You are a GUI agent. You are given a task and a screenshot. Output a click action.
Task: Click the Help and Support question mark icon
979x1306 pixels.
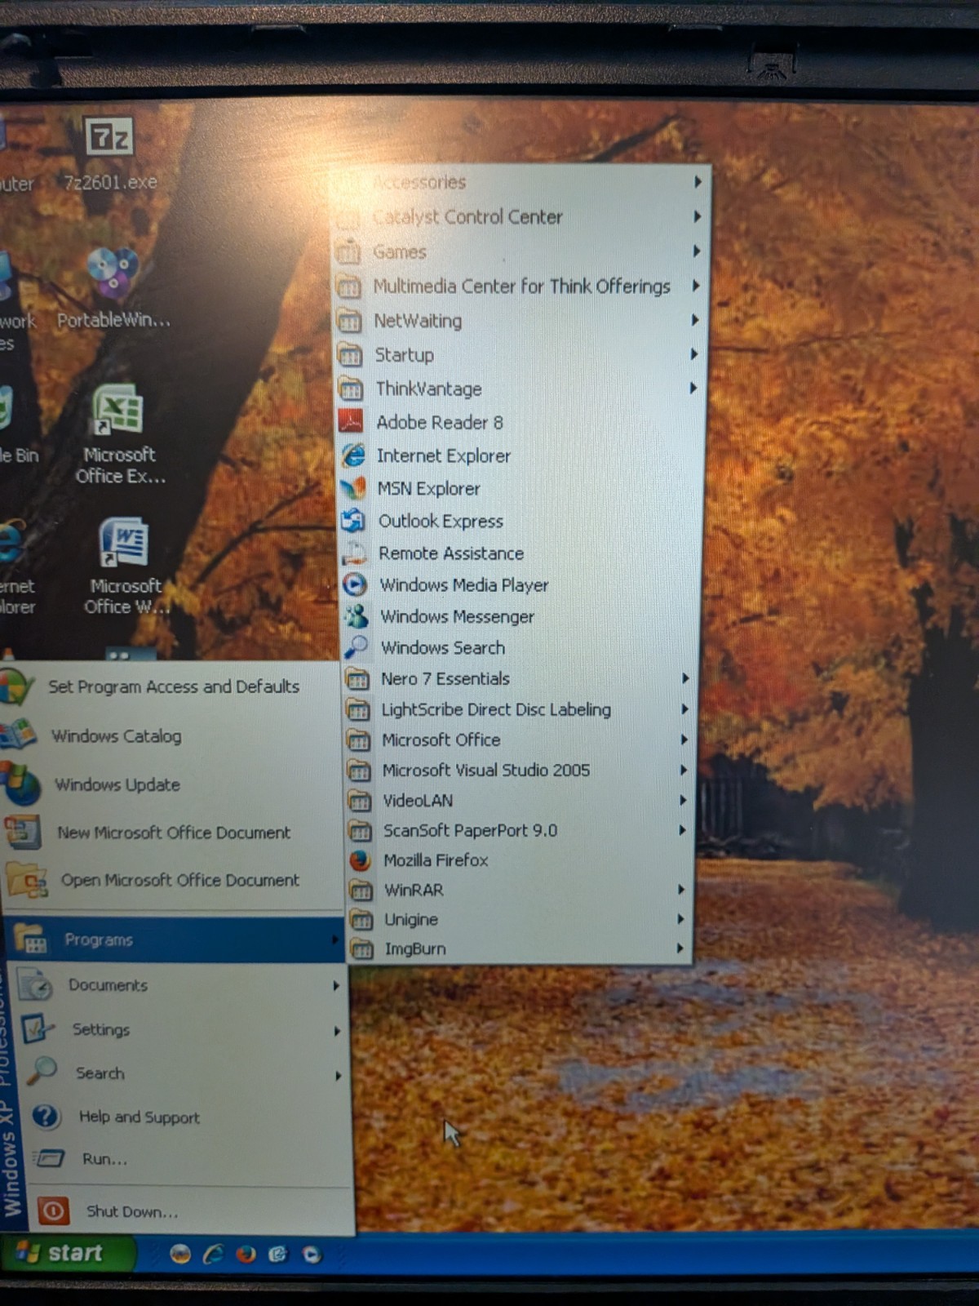(x=47, y=1116)
